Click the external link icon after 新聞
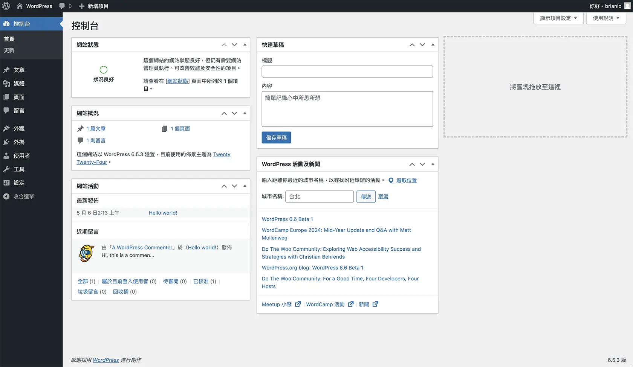Screen dimensions: 633x367 375,304
